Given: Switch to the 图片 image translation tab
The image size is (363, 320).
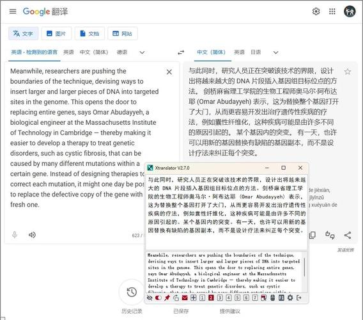Looking at the screenshot, I should coord(56,34).
